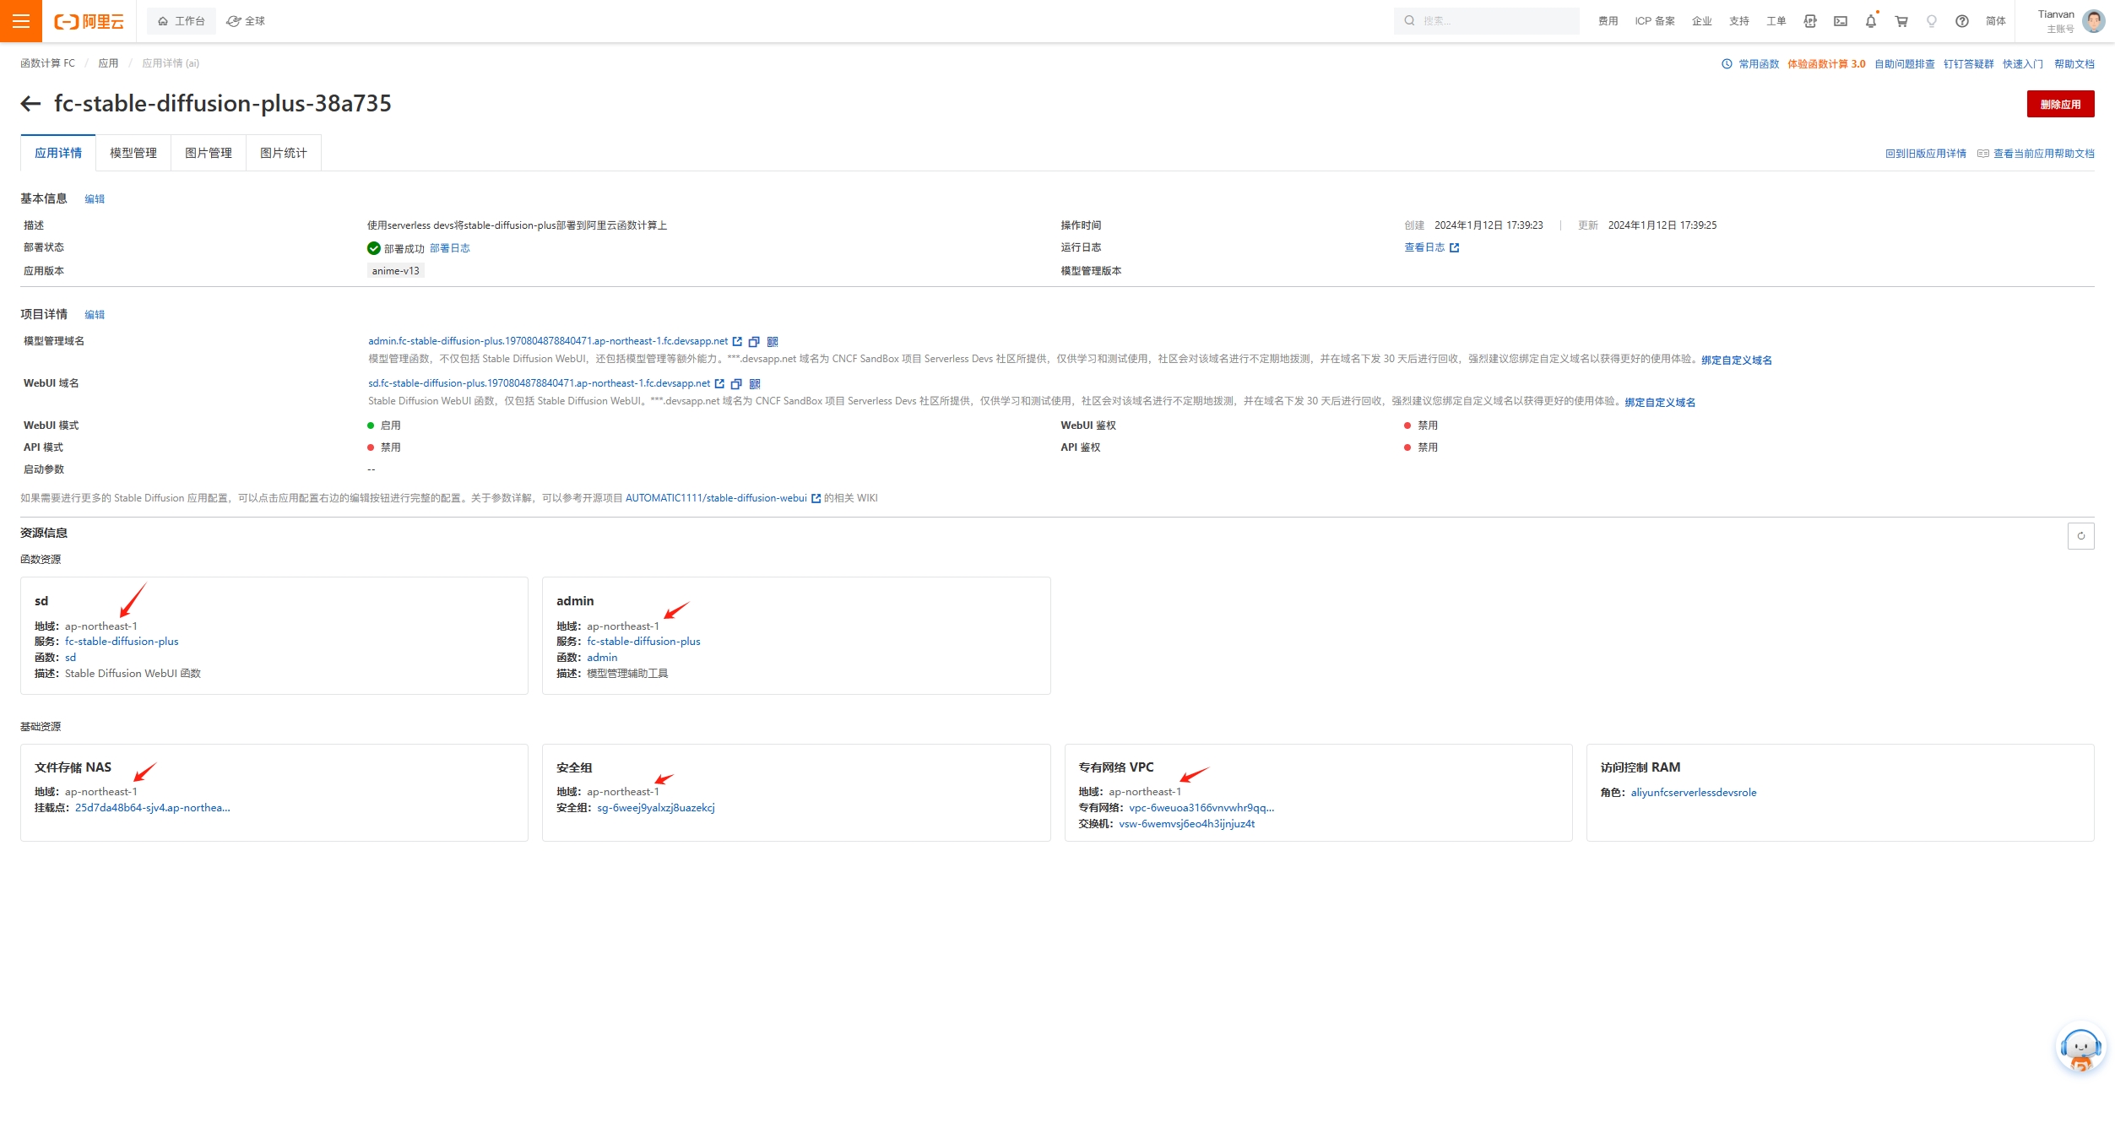Open the hamburger menu in the top bar
The width and height of the screenshot is (2115, 1122).
[x=21, y=21]
